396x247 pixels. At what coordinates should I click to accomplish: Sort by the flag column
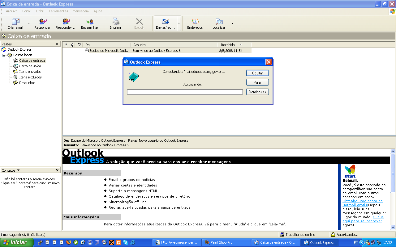(x=80, y=45)
